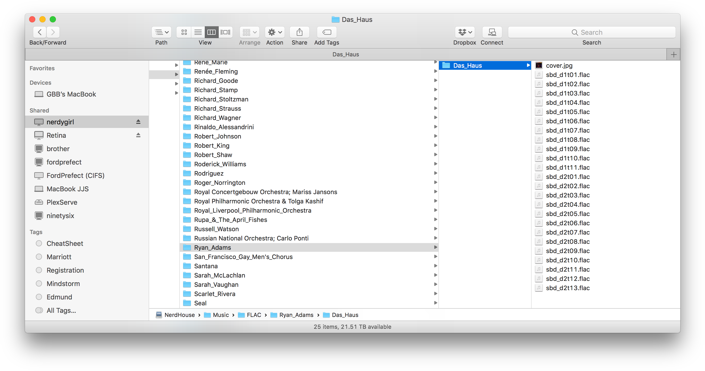Select the Das_Haus tab
The image size is (705, 371).
(346, 54)
